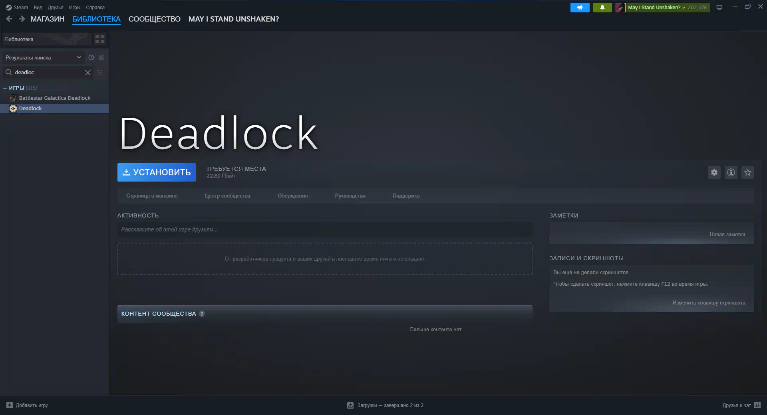
Task: Click the announcements megaphone icon
Action: pos(580,8)
